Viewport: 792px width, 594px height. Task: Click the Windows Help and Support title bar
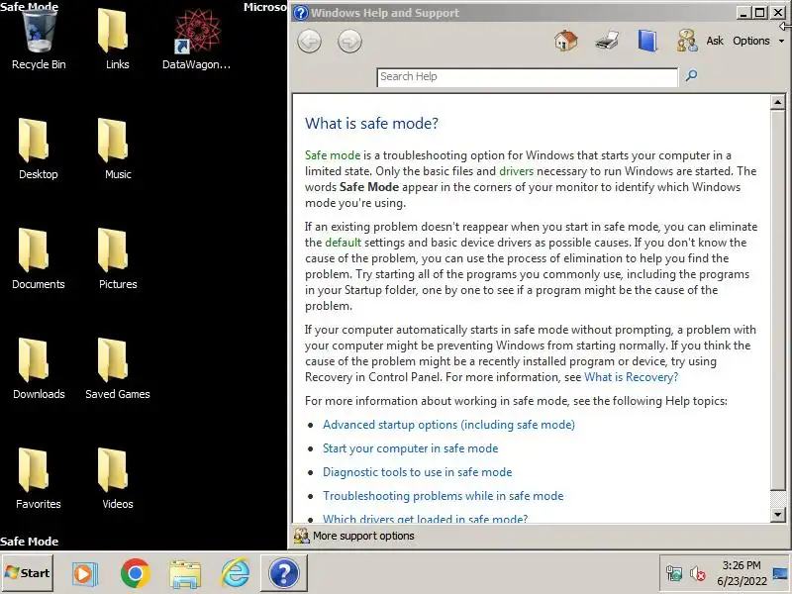point(513,13)
